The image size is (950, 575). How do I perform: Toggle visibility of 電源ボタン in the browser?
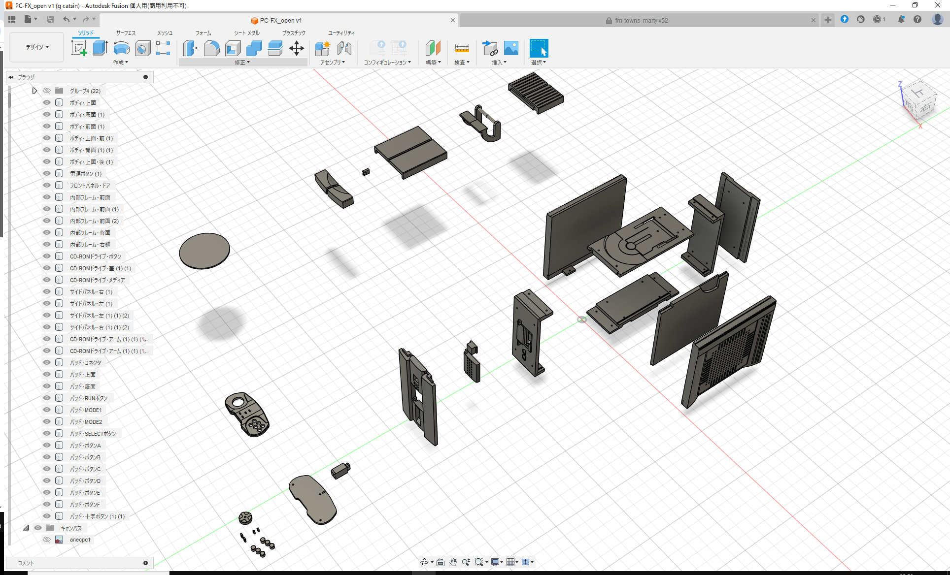pyautogui.click(x=46, y=173)
